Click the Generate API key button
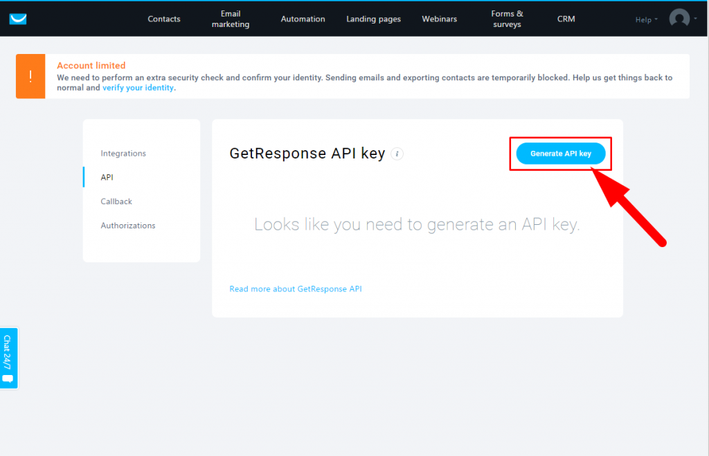Viewport: 709px width, 456px height. 561,154
